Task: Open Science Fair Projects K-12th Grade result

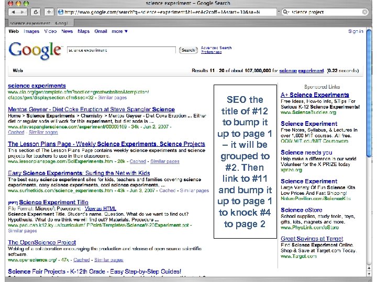Action: 94,272
